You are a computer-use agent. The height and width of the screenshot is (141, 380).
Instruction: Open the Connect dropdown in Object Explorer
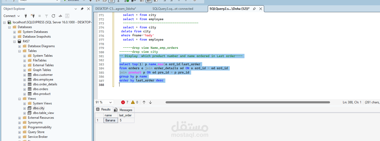11,16
